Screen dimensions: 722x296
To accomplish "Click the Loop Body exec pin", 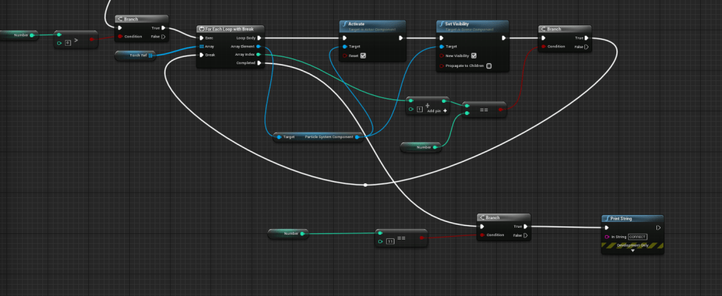I will click(259, 38).
